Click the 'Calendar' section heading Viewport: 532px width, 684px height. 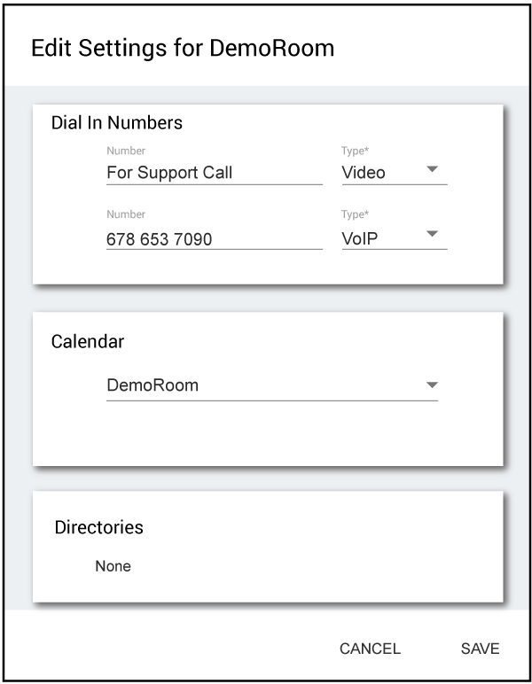point(88,341)
